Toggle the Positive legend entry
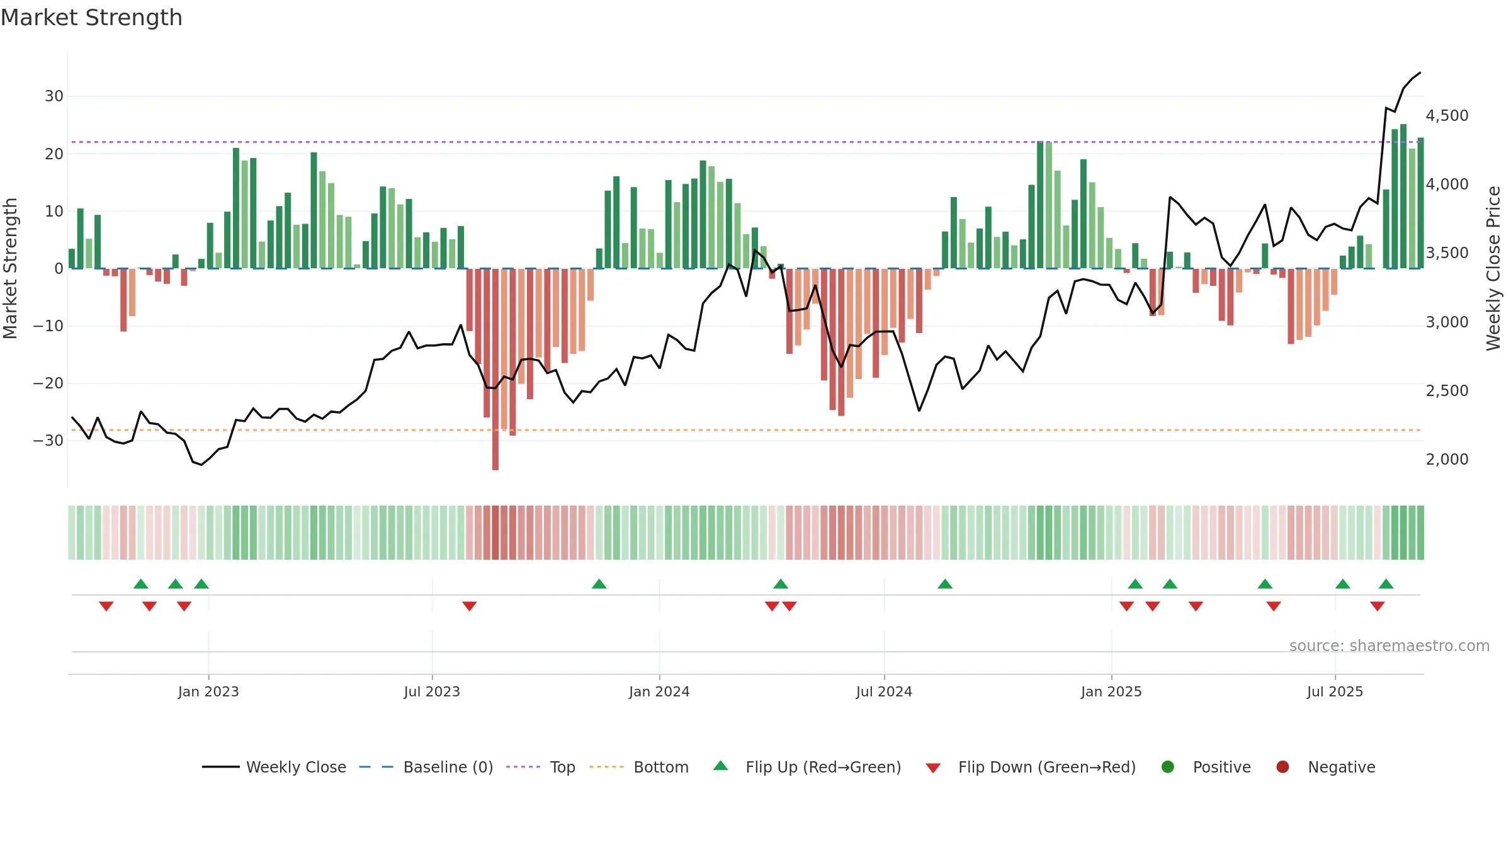 (x=1206, y=767)
